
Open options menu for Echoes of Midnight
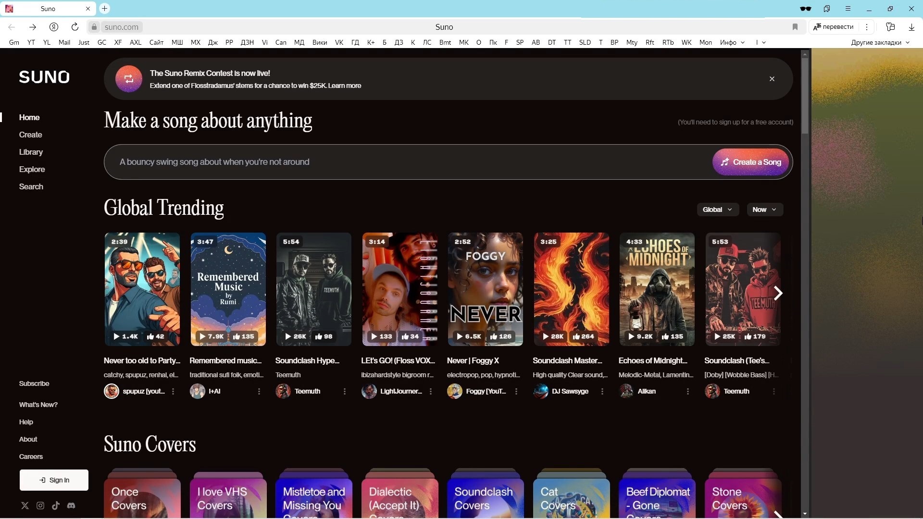[x=688, y=392]
